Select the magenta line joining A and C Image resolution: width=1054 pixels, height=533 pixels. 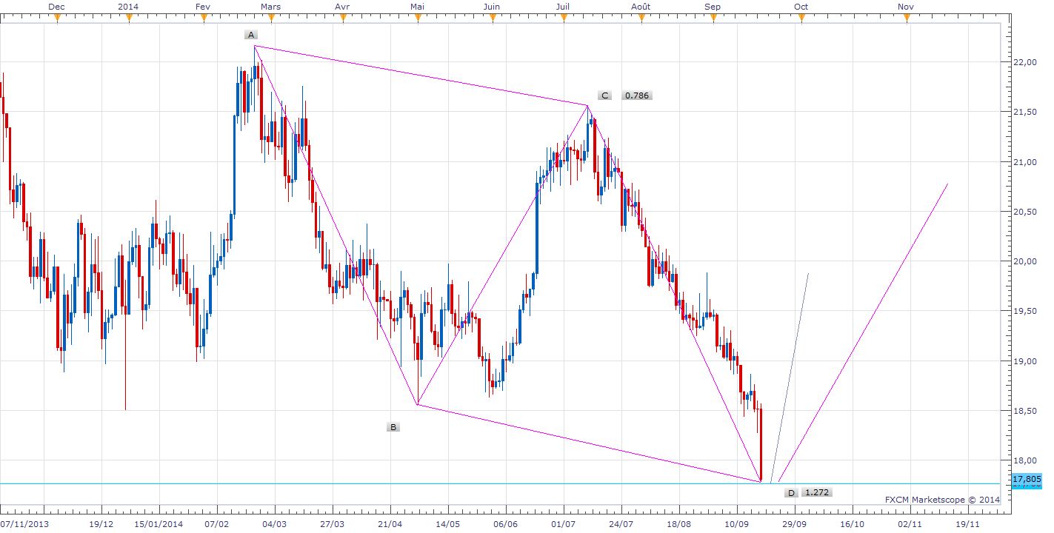coord(421,76)
